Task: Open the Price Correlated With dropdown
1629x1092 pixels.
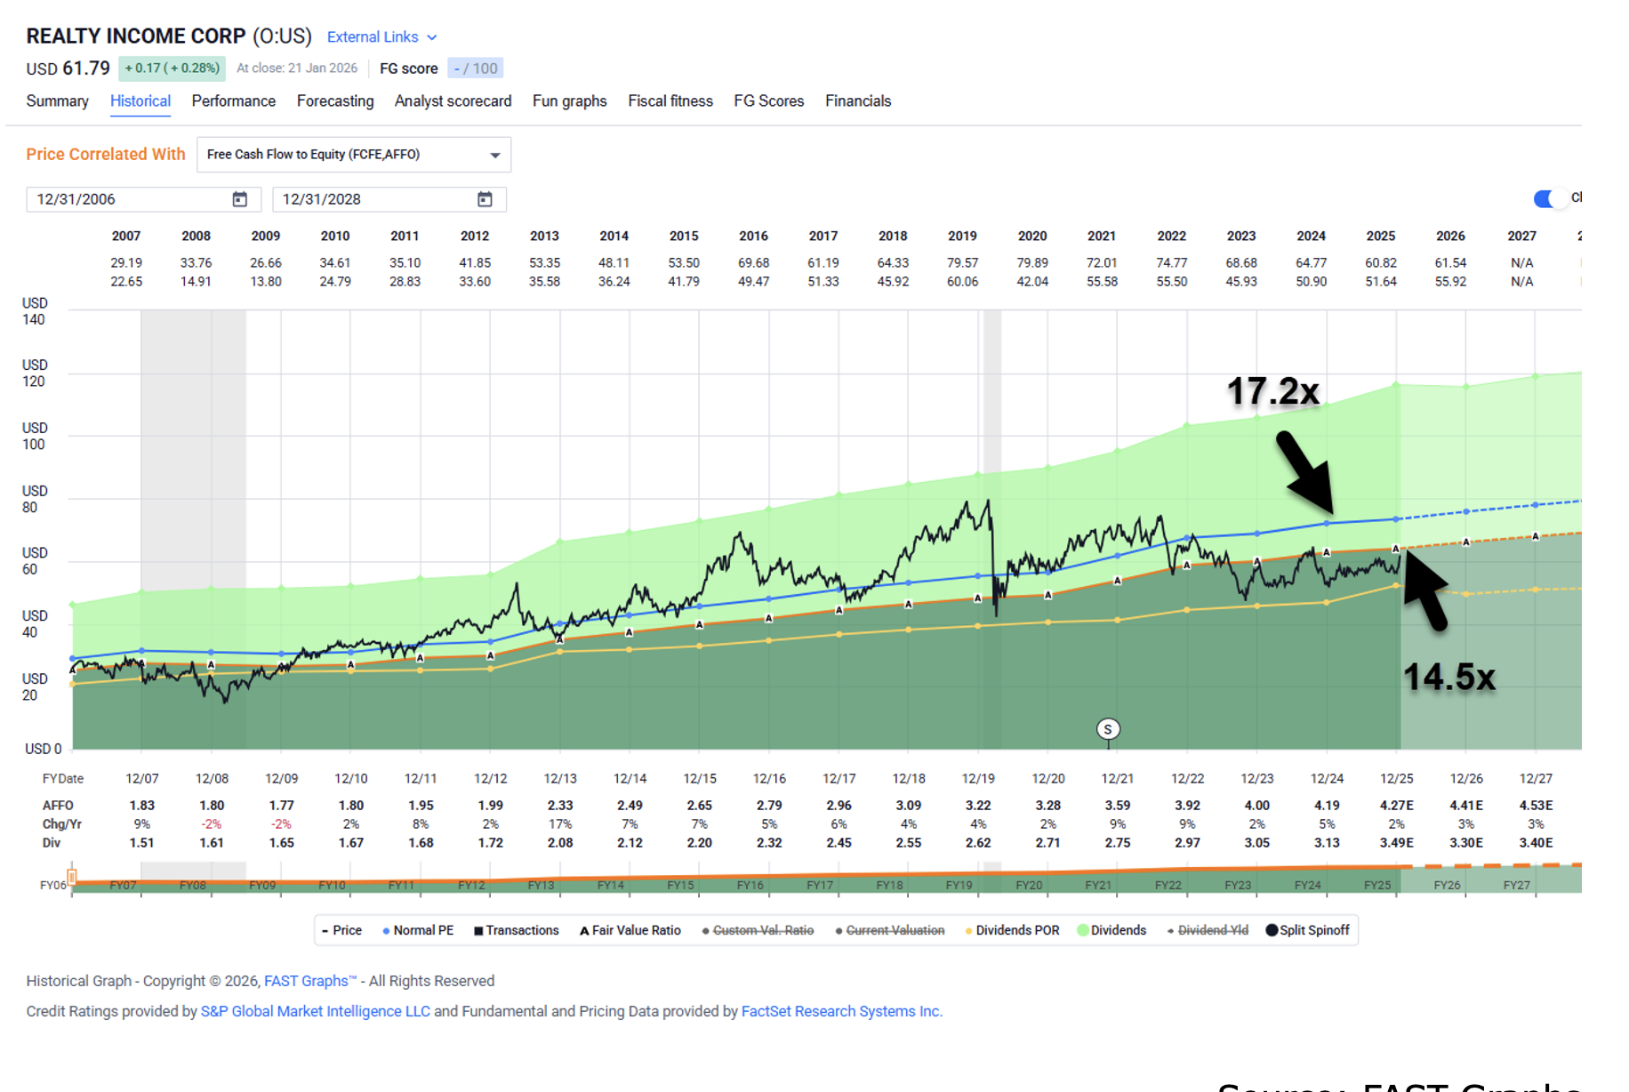Action: click(353, 155)
